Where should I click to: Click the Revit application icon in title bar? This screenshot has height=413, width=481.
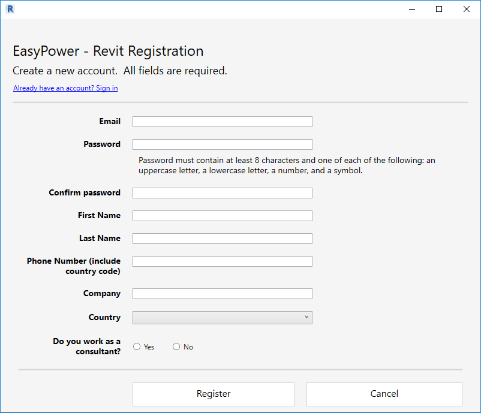point(10,9)
